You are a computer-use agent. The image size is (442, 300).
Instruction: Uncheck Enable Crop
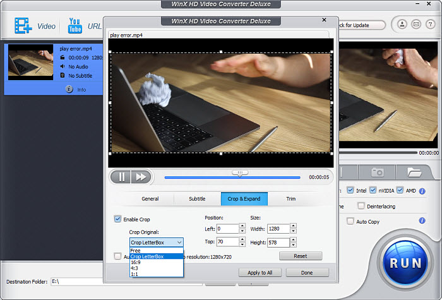(x=117, y=219)
